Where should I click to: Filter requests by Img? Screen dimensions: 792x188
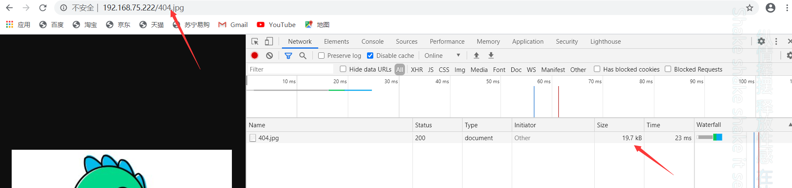coord(460,69)
